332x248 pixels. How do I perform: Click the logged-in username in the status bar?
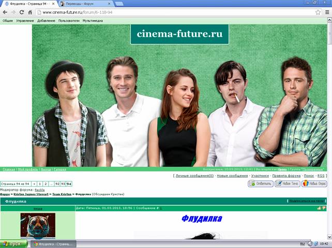click(282, 169)
